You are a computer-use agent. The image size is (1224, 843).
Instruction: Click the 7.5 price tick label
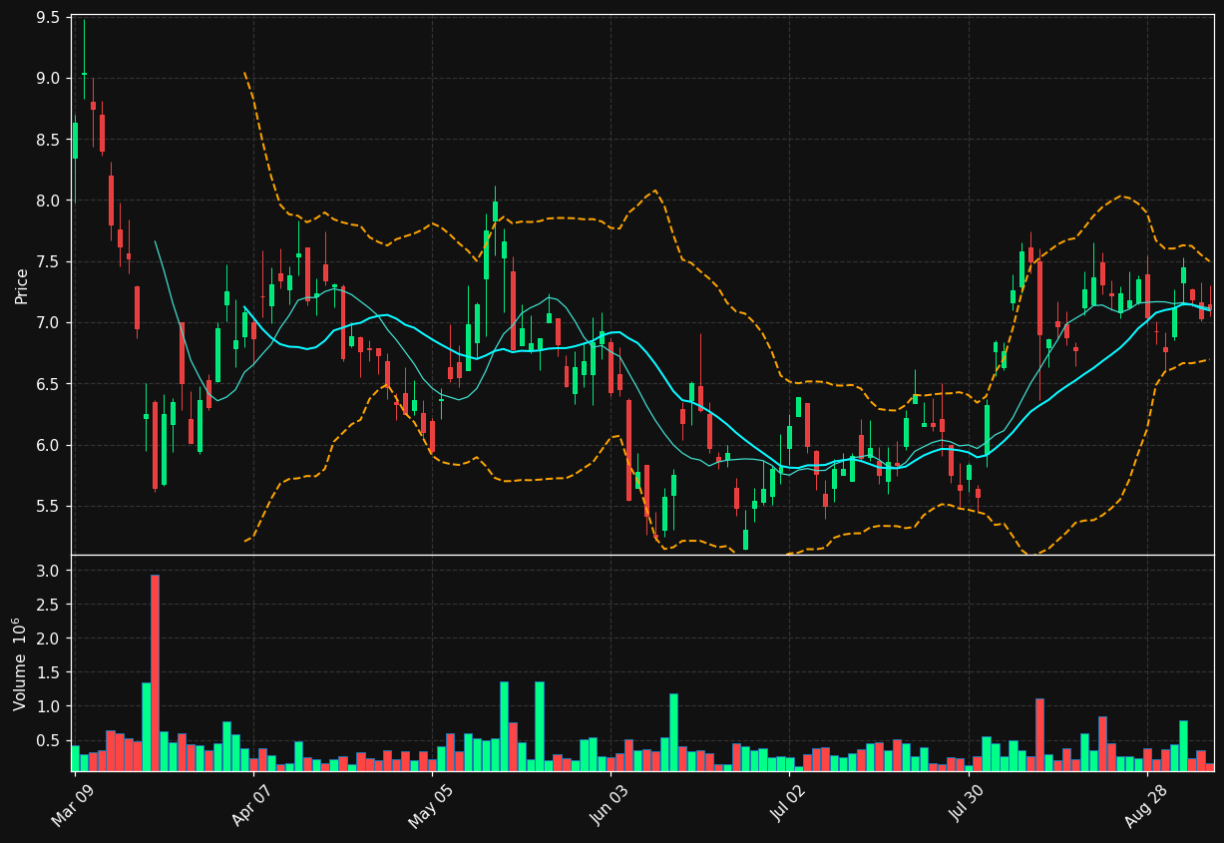tap(50, 262)
